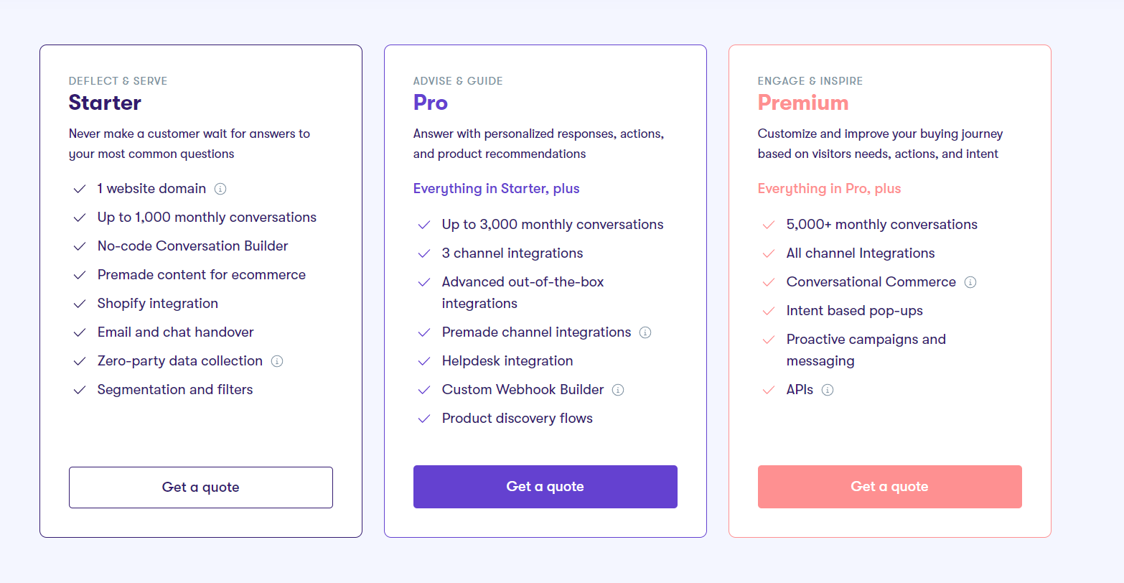Select Product discovery flows feature
1124x583 pixels.
pos(517,419)
